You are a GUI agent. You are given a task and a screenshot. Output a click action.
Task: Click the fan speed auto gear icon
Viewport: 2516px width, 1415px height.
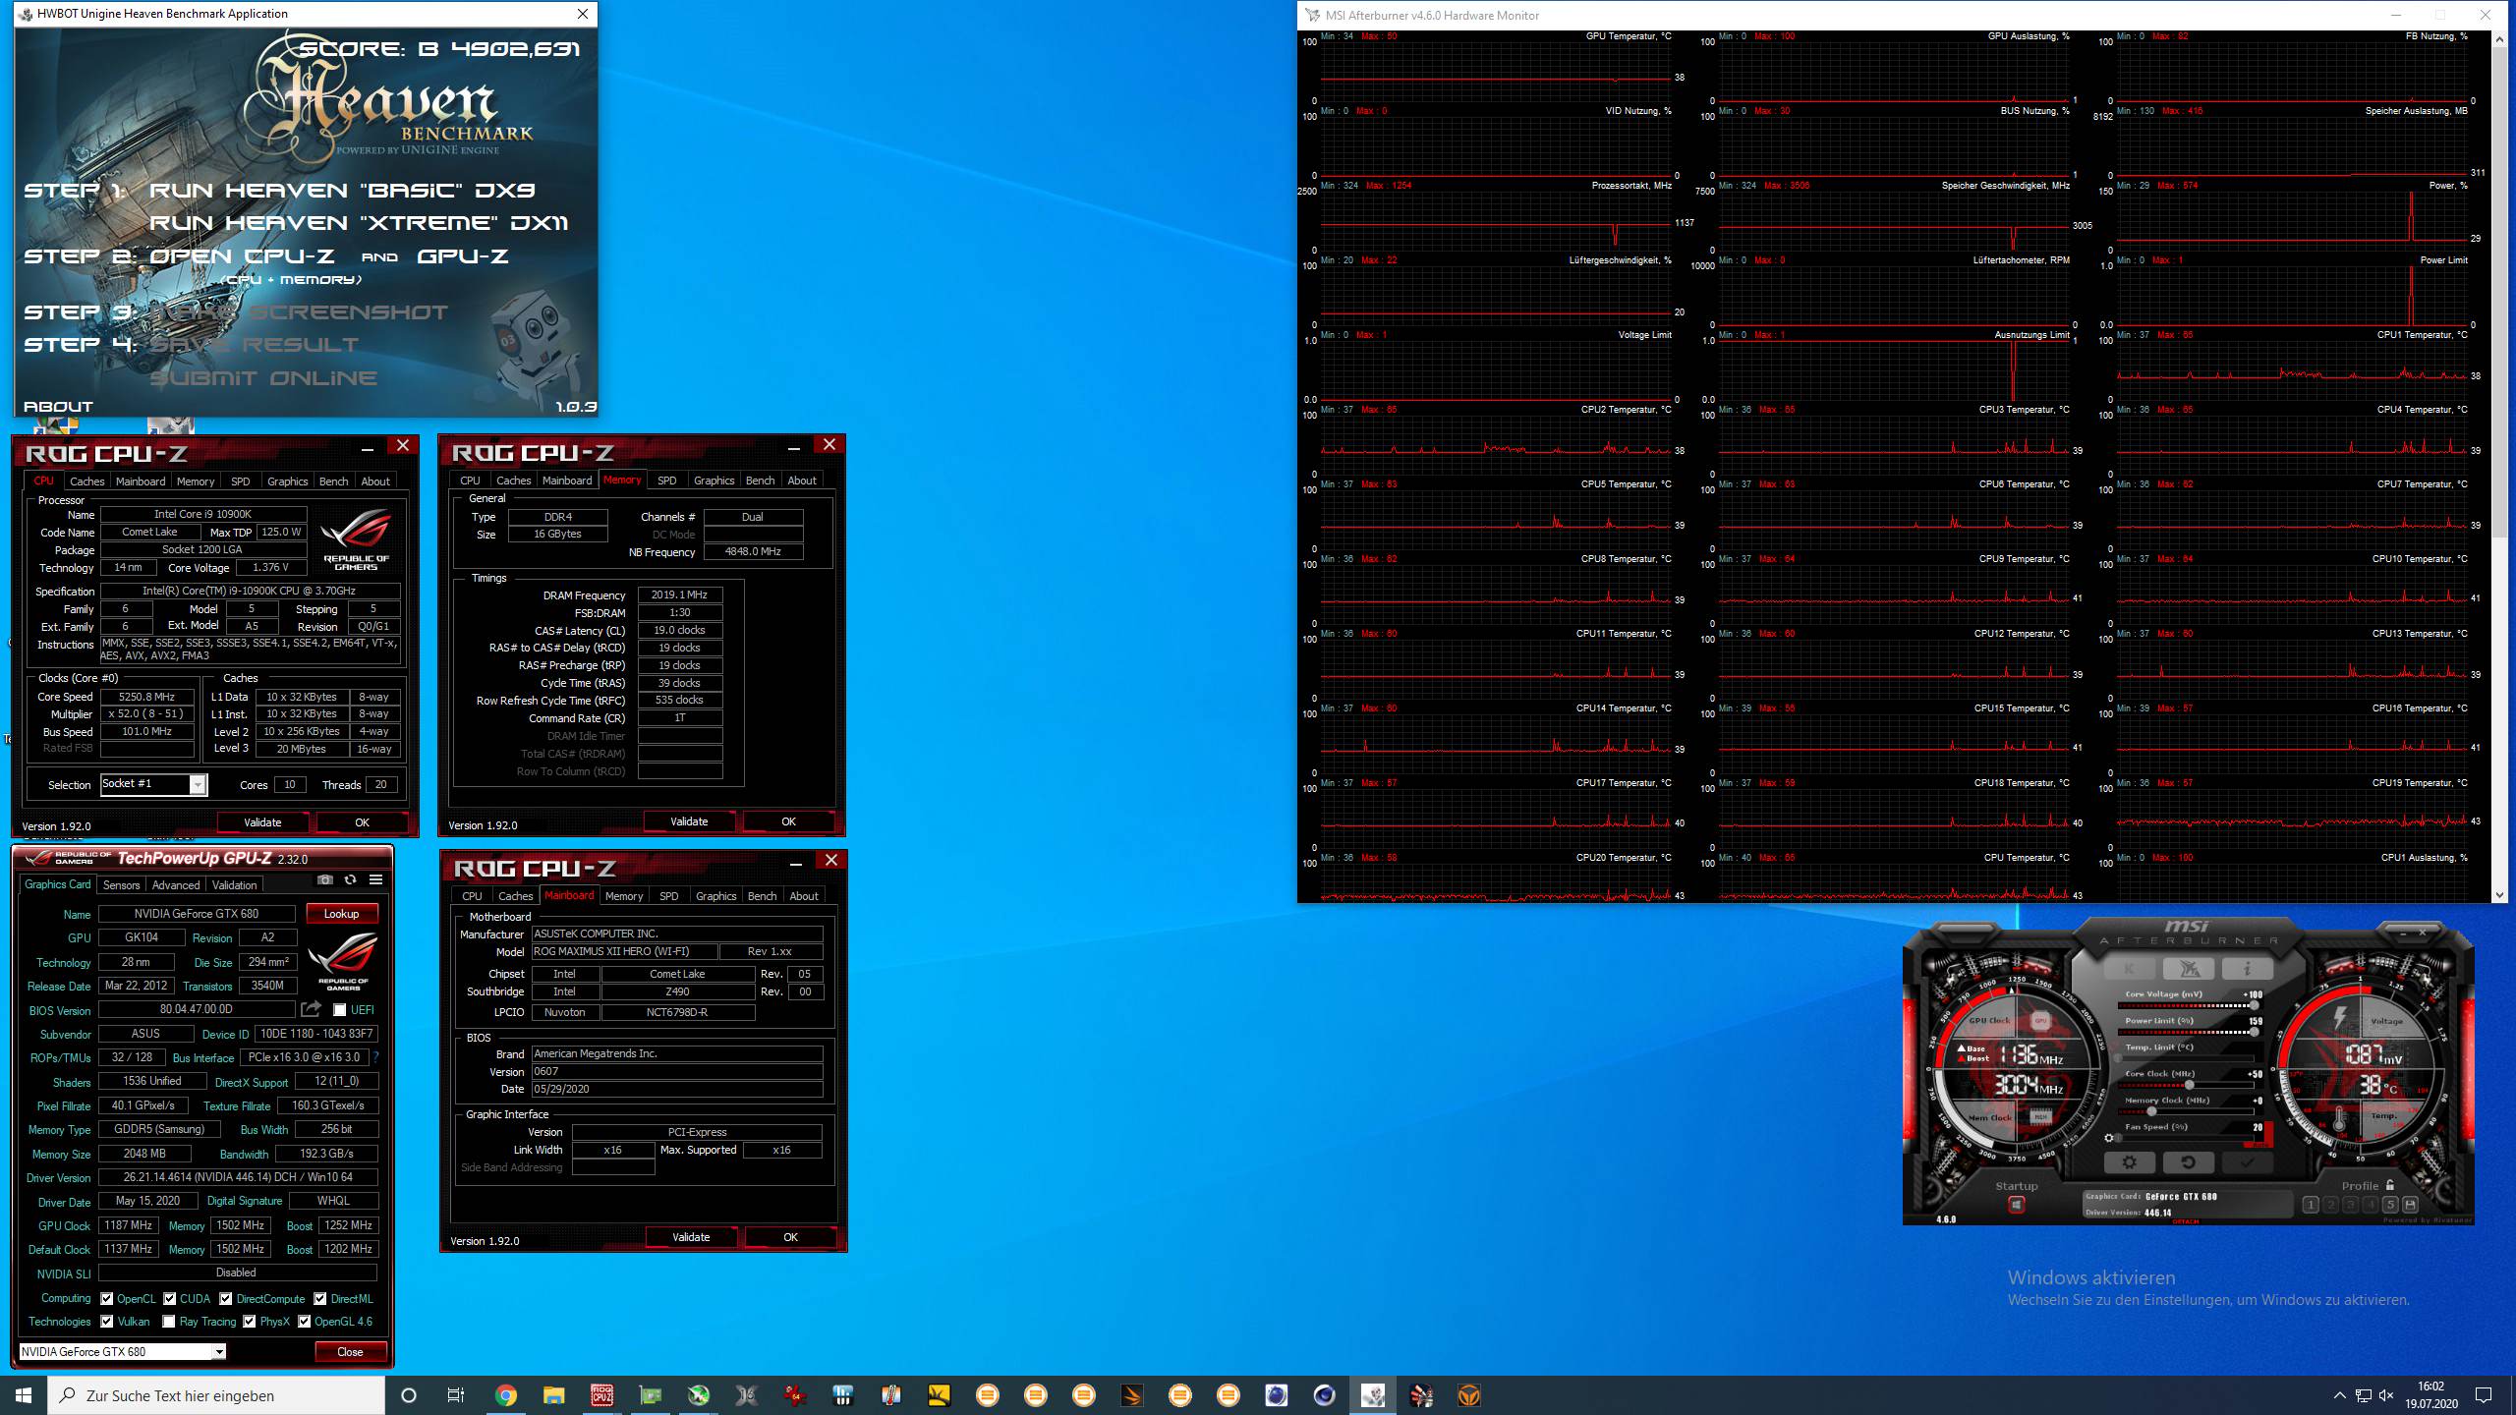[x=2108, y=1138]
